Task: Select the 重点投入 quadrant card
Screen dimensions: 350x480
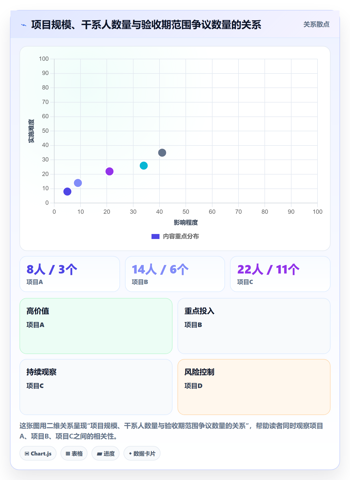Action: pos(254,326)
